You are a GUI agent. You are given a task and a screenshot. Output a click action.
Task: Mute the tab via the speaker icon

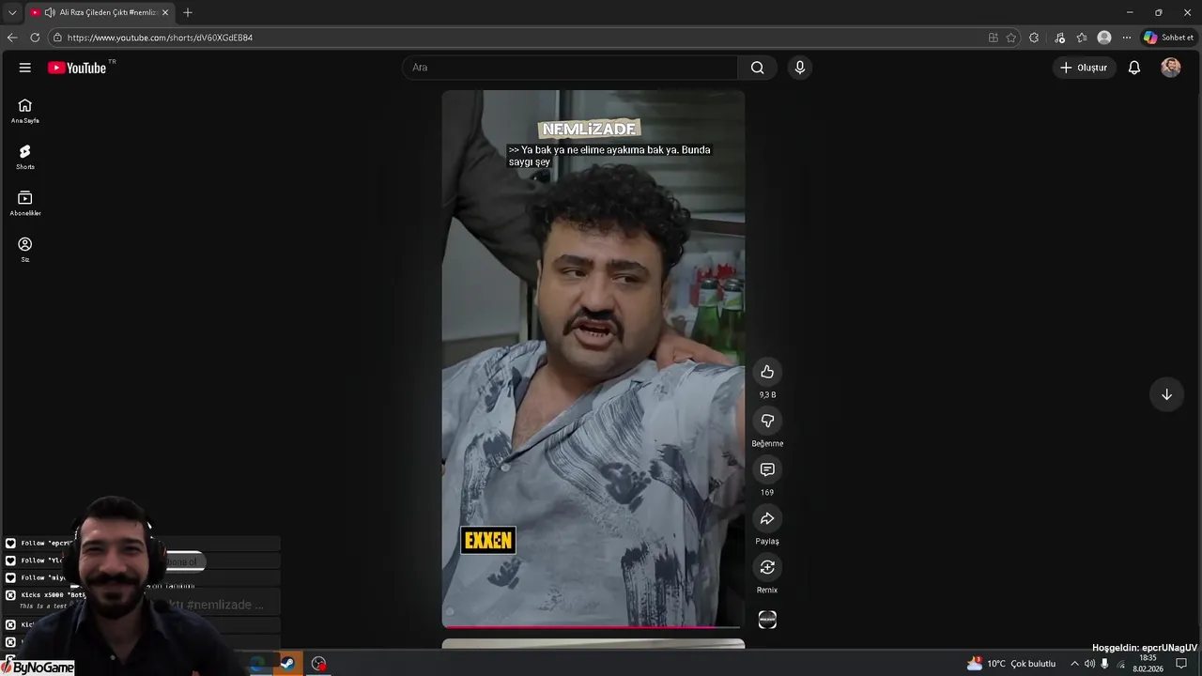(50, 12)
